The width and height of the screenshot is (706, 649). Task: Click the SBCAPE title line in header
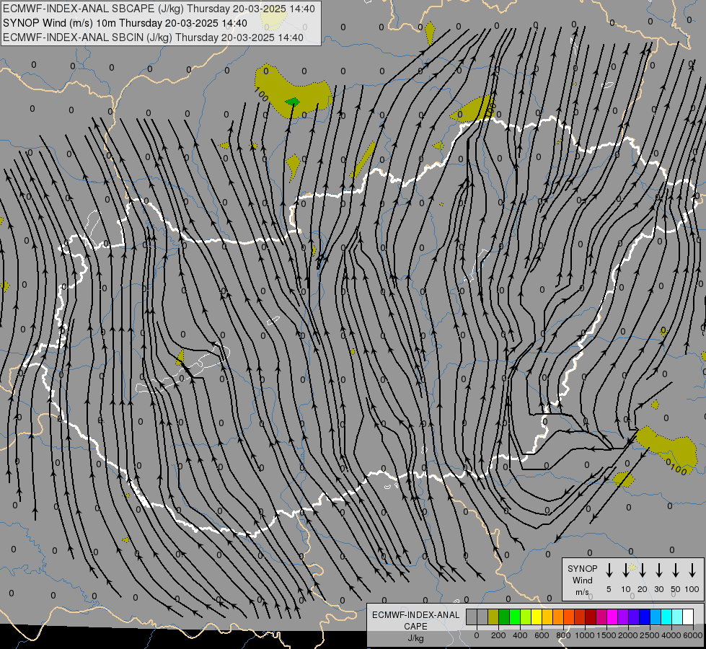coord(159,9)
